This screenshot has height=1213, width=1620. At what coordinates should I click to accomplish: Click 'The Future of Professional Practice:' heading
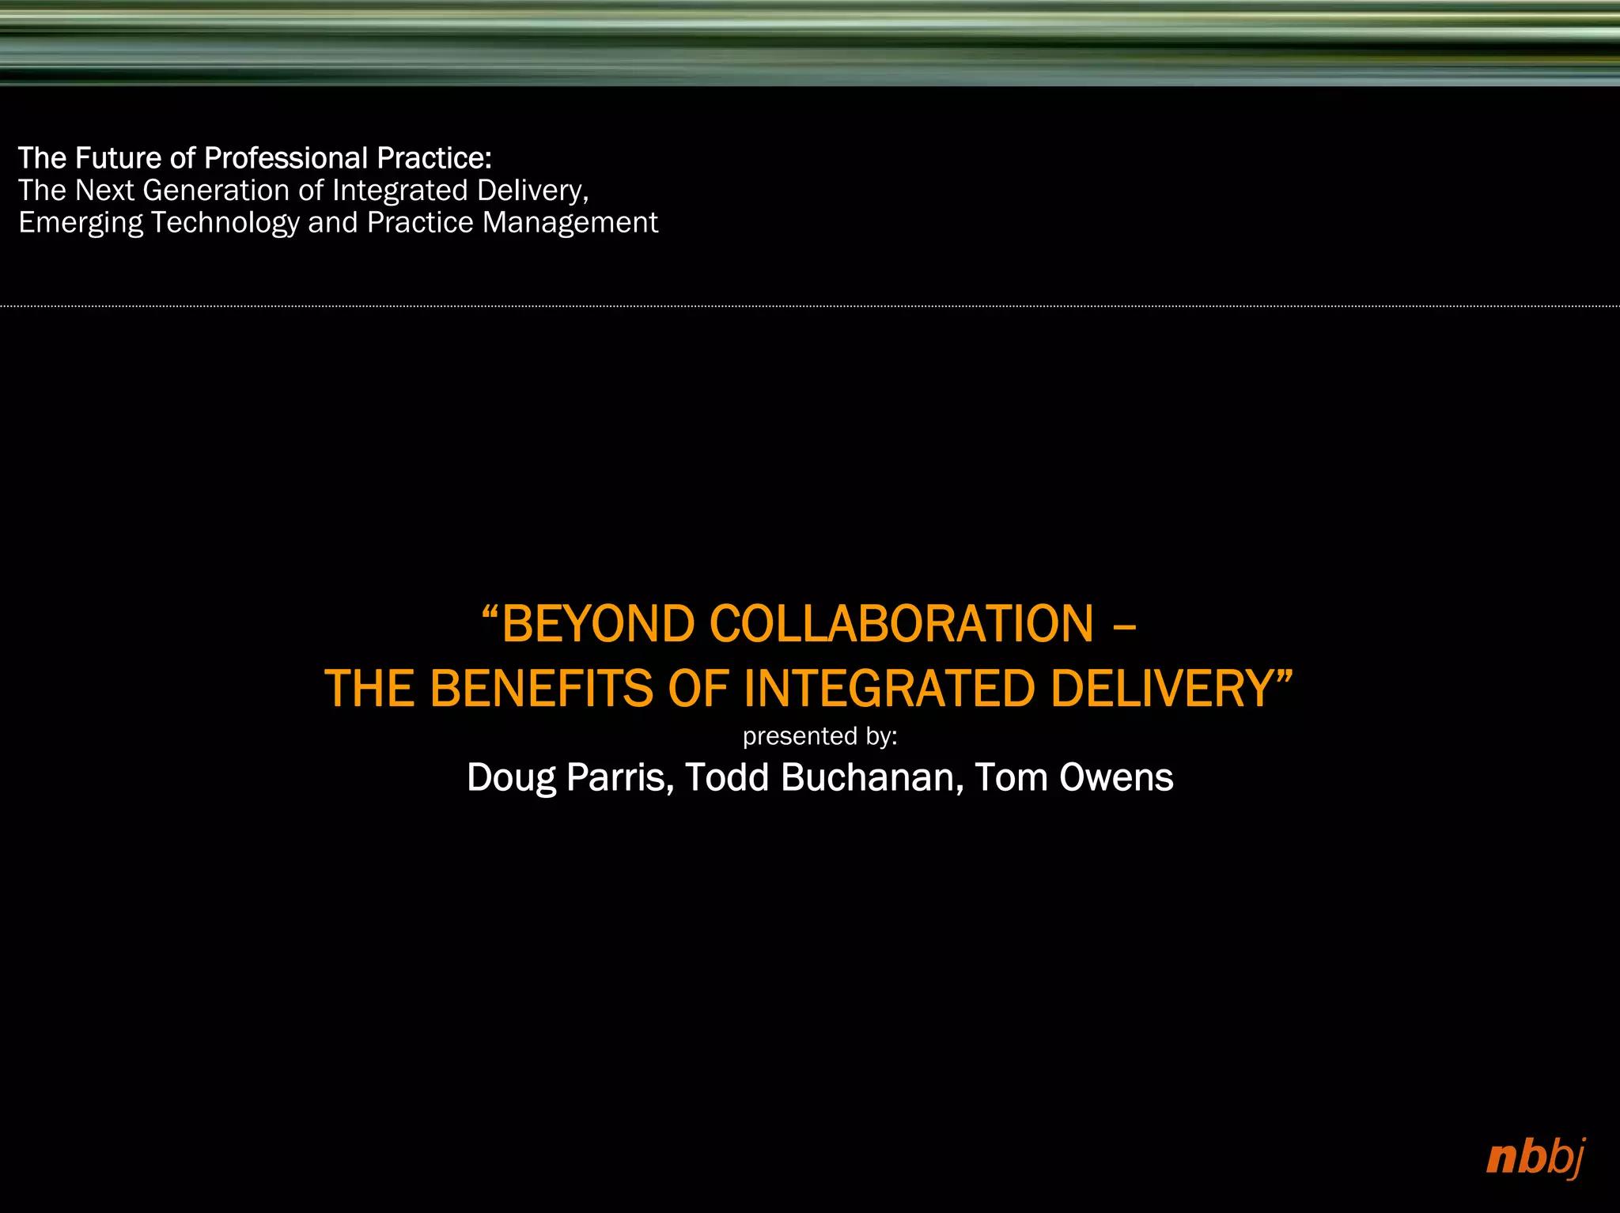pos(255,158)
